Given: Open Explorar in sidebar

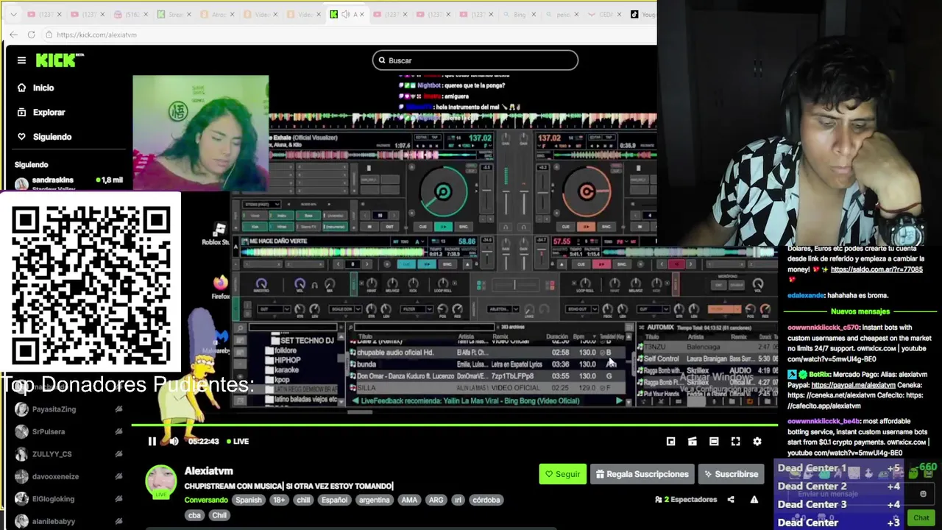Looking at the screenshot, I should [x=49, y=112].
